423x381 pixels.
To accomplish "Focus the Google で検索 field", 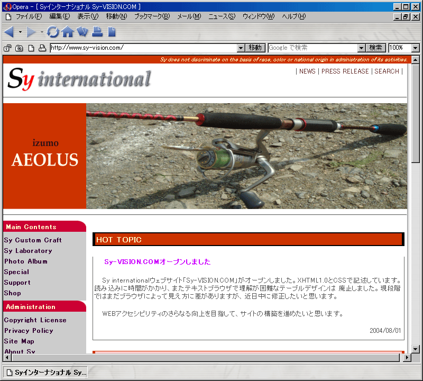I will [x=313, y=48].
